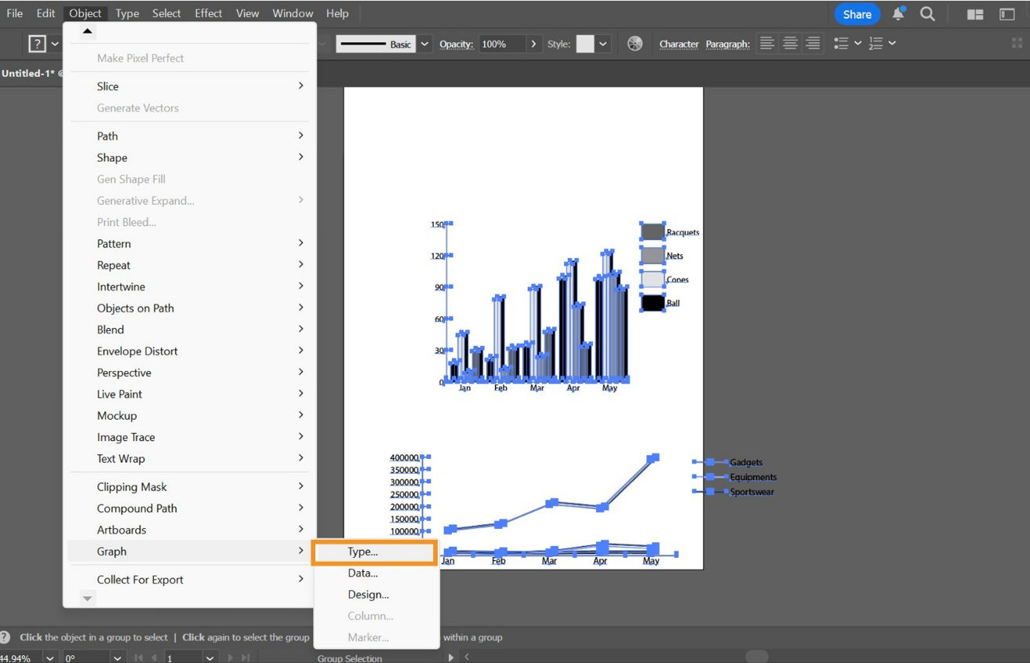Toggle right-align paragraph formatting

(x=812, y=43)
